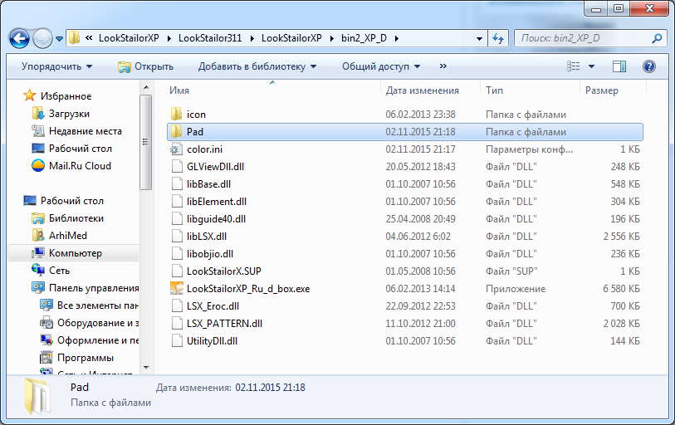Screen dimensions: 675x425
Task: Select Рабочий стол under Избранное
Action: [x=80, y=148]
